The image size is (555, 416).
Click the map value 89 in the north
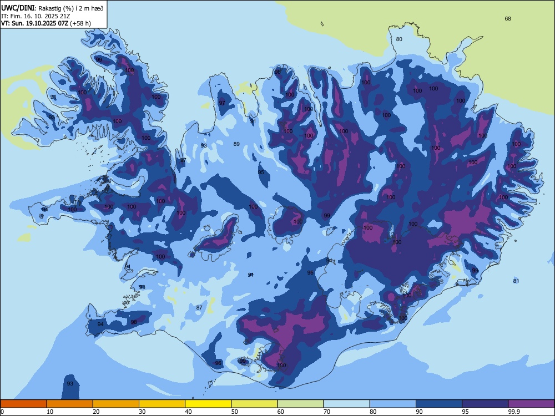(x=236, y=144)
